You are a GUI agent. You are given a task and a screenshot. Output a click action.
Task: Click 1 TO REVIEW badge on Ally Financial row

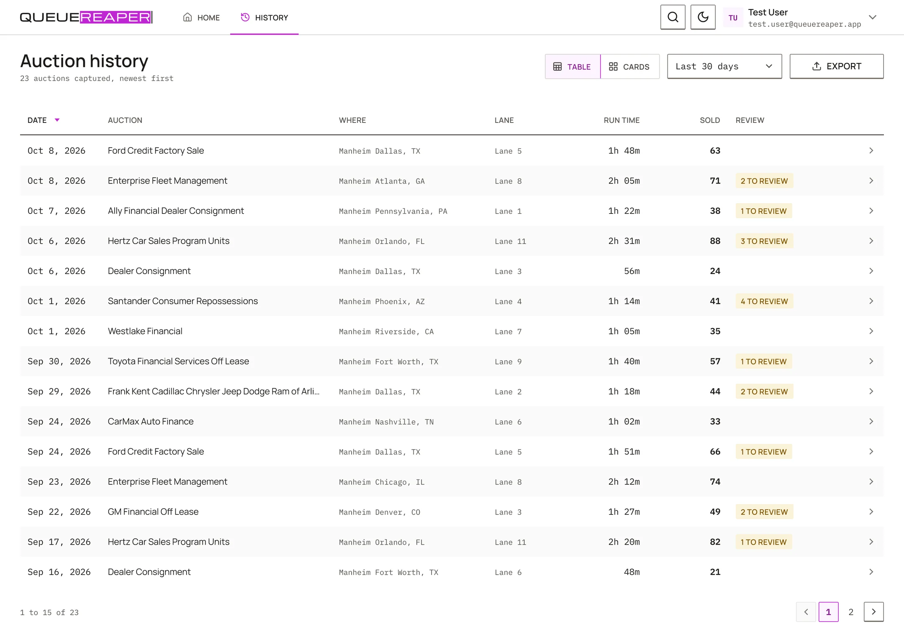point(764,211)
